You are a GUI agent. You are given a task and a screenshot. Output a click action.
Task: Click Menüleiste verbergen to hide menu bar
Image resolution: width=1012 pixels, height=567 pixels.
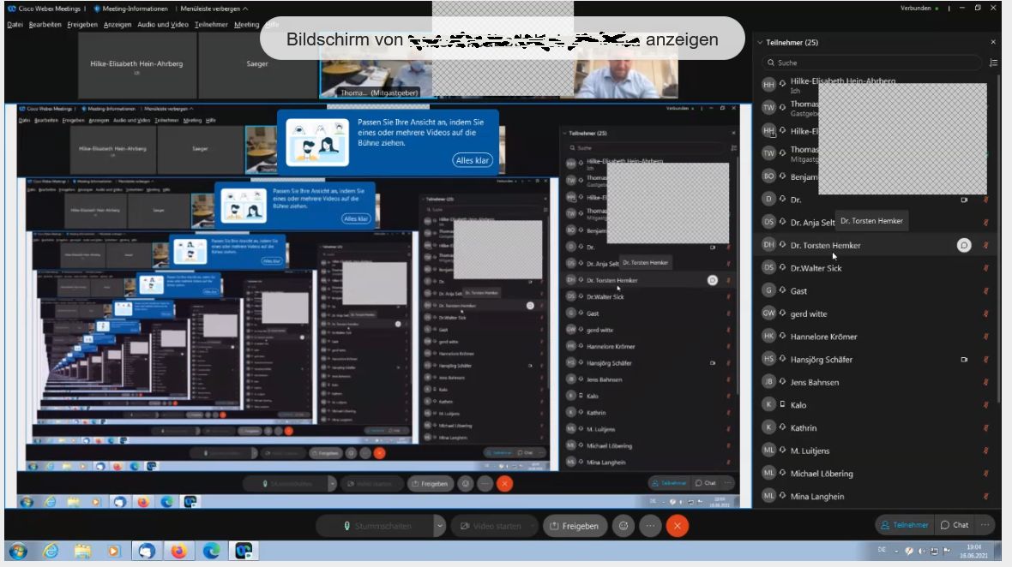tap(214, 9)
